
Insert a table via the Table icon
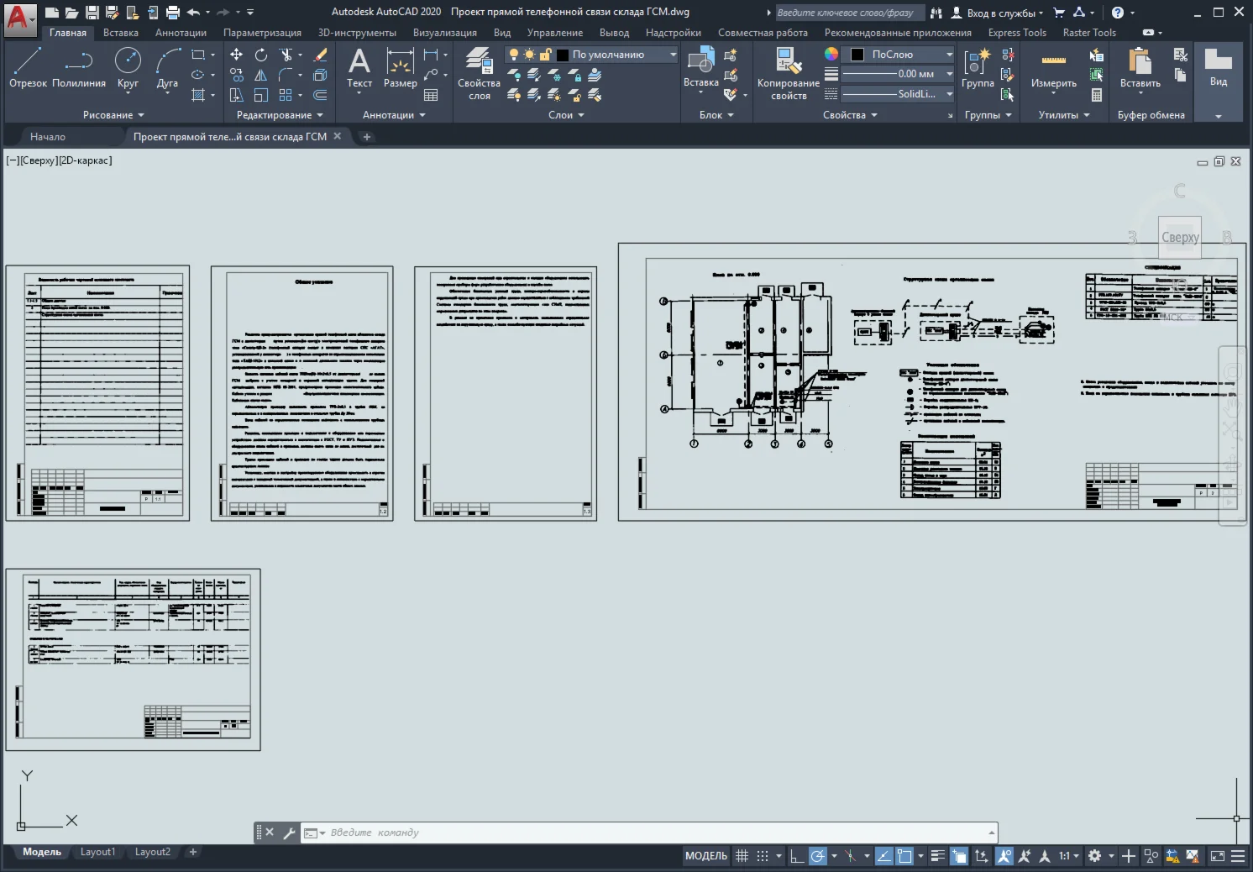[431, 95]
